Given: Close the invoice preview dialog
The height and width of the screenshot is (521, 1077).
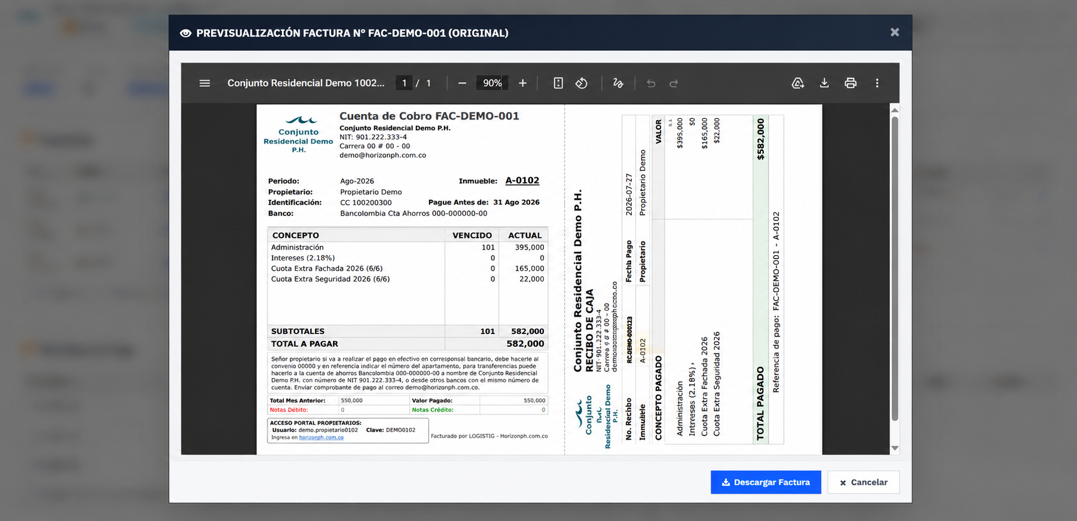Looking at the screenshot, I should 895,32.
